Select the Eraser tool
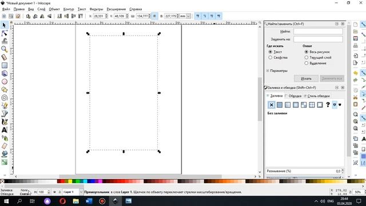The height and width of the screenshot is (206, 366). (4, 146)
